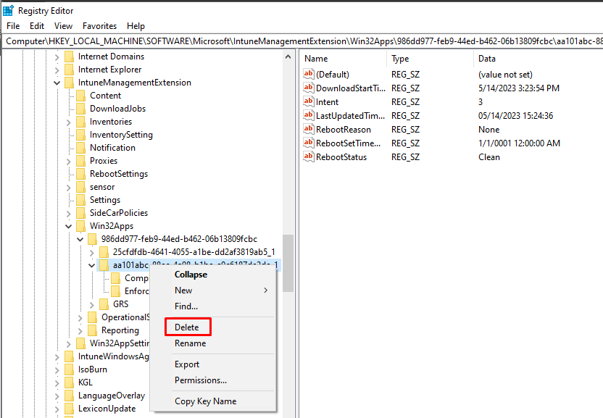The height and width of the screenshot is (418, 603).
Task: Expand the Proxies node
Action: 68,161
